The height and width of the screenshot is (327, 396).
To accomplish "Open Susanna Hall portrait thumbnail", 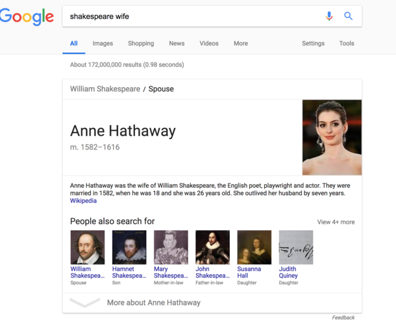I will point(254,247).
